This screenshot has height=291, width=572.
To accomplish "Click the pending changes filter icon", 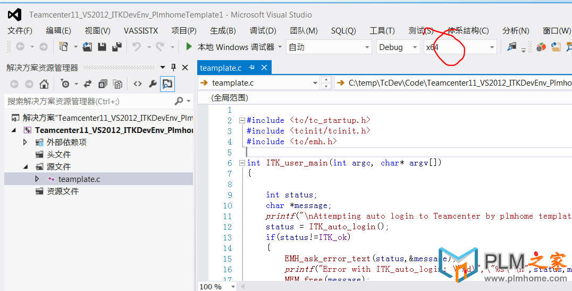I will [65, 84].
